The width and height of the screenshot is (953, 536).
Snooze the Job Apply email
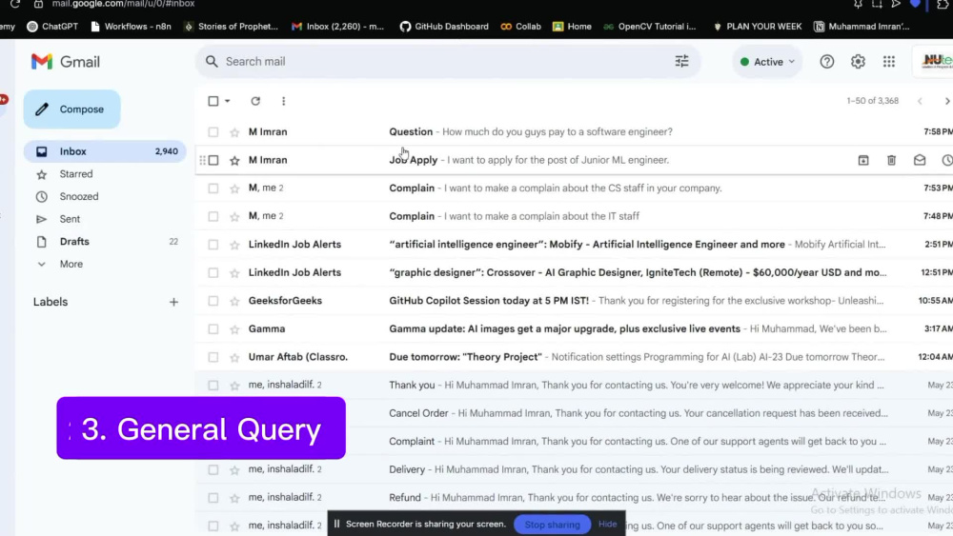point(946,160)
